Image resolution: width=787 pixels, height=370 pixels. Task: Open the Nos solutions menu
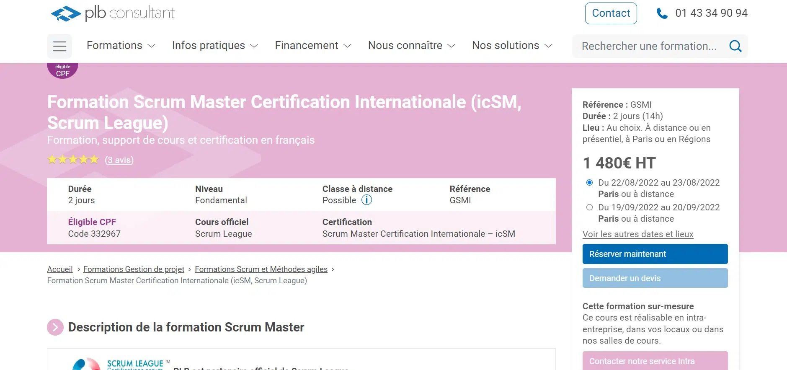[x=512, y=46]
